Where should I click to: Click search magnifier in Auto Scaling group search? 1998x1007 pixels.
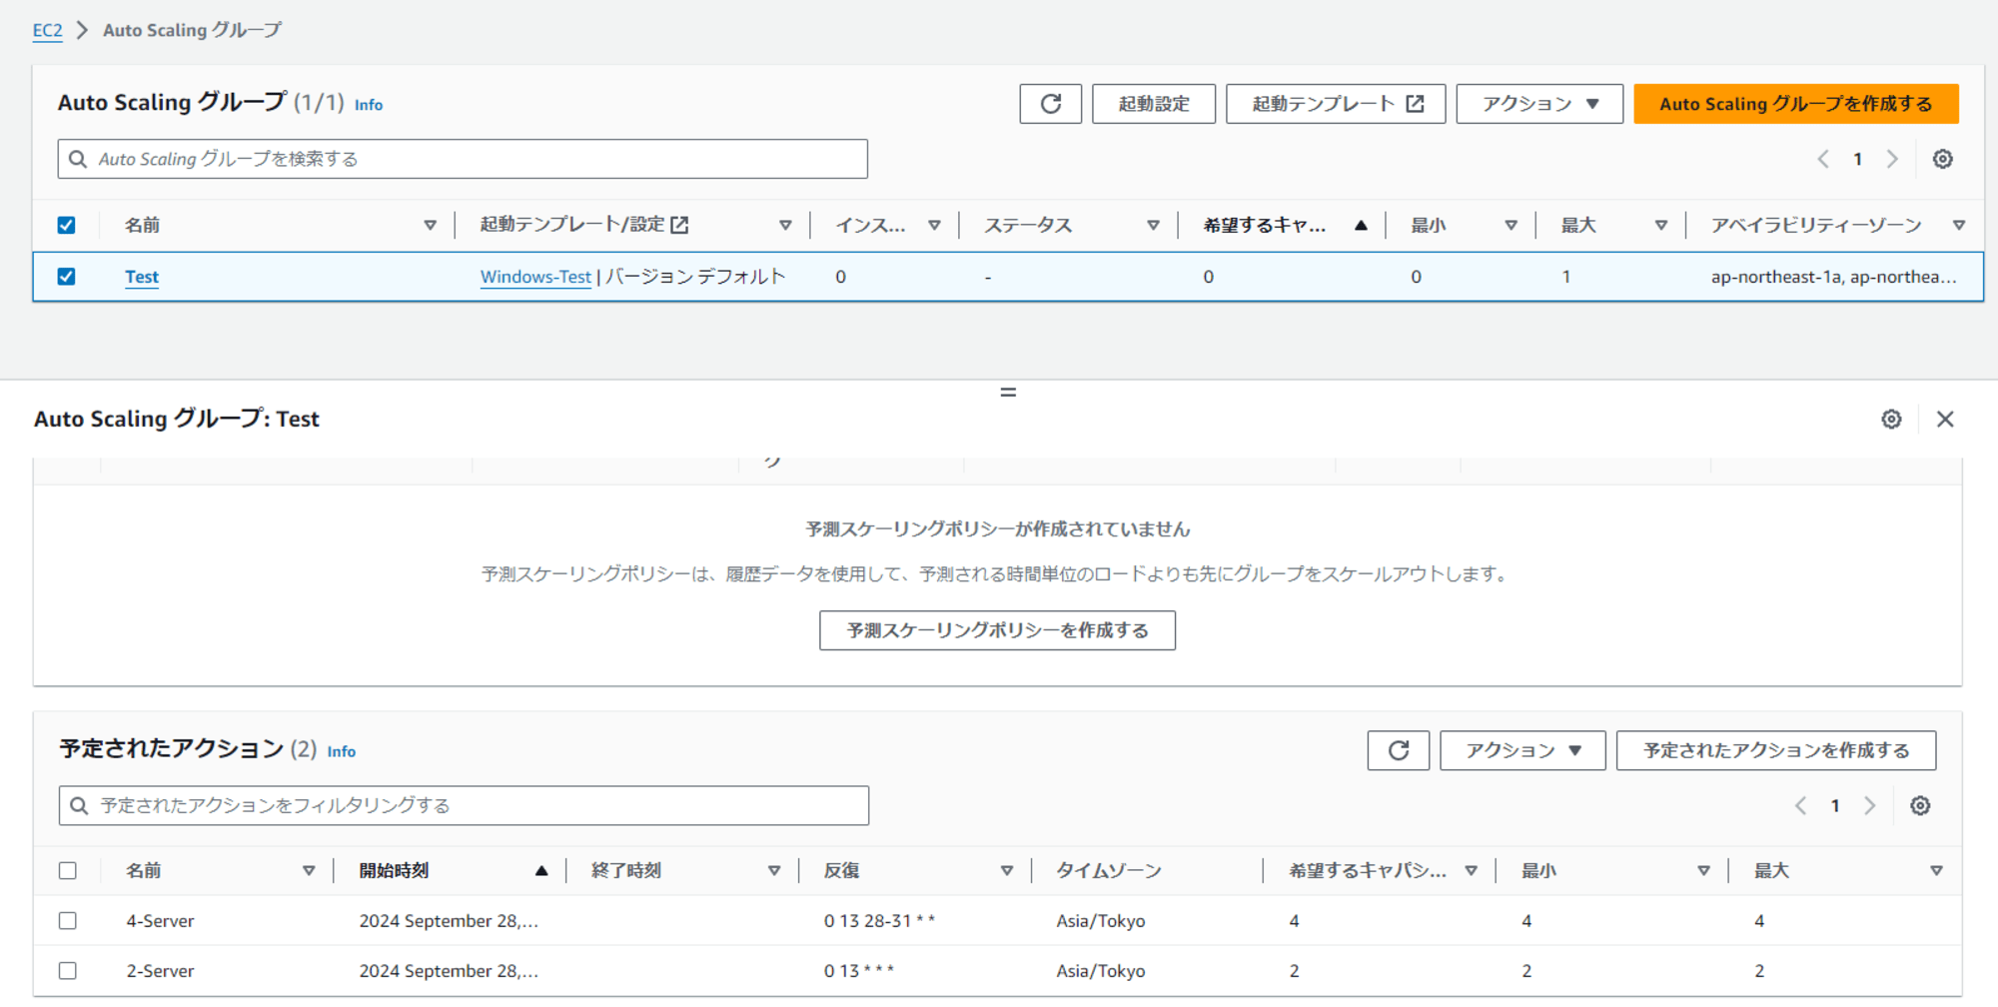[x=78, y=159]
